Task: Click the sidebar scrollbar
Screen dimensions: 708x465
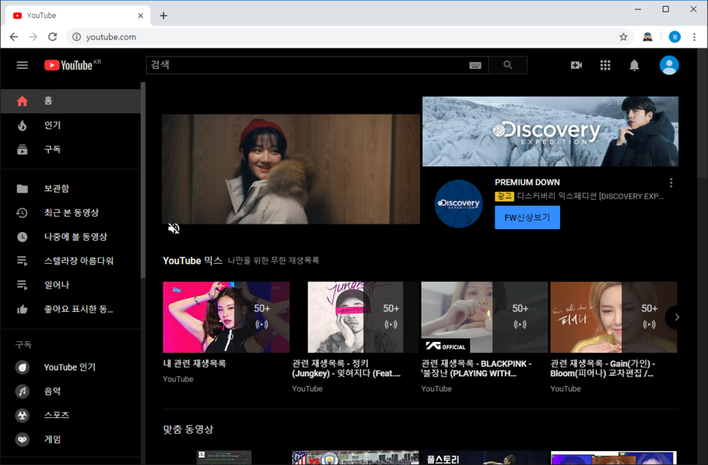Action: tap(143, 180)
